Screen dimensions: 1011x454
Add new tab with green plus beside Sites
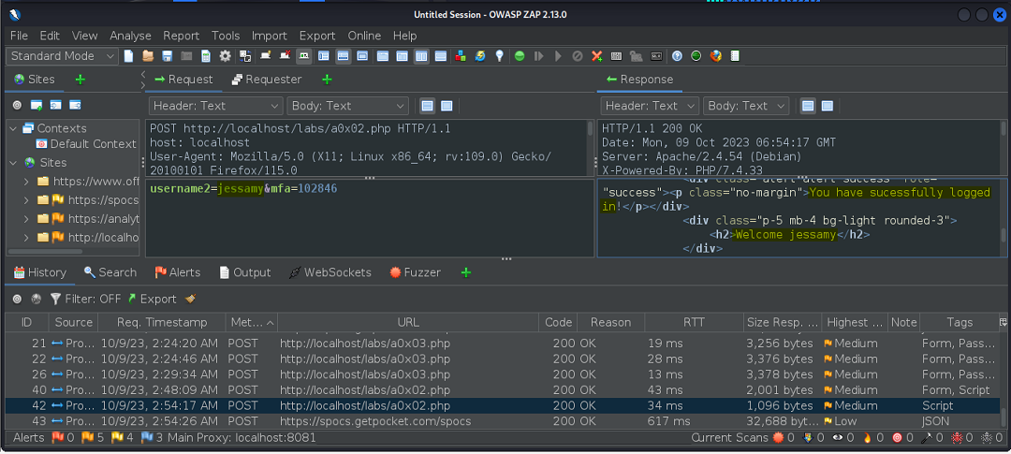[80, 80]
